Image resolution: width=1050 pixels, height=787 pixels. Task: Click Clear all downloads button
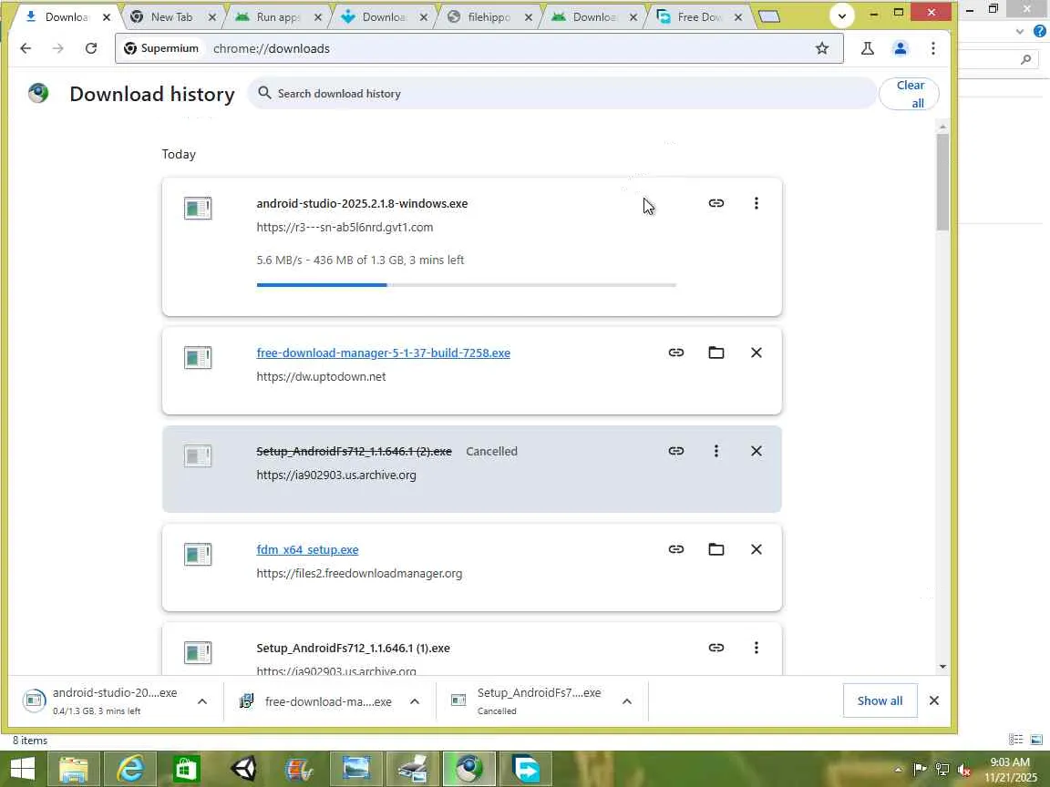pyautogui.click(x=909, y=94)
